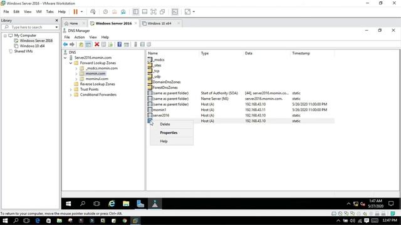Open the Tabs menu in VMware
Screen dimensions: 401x225
click(49, 12)
